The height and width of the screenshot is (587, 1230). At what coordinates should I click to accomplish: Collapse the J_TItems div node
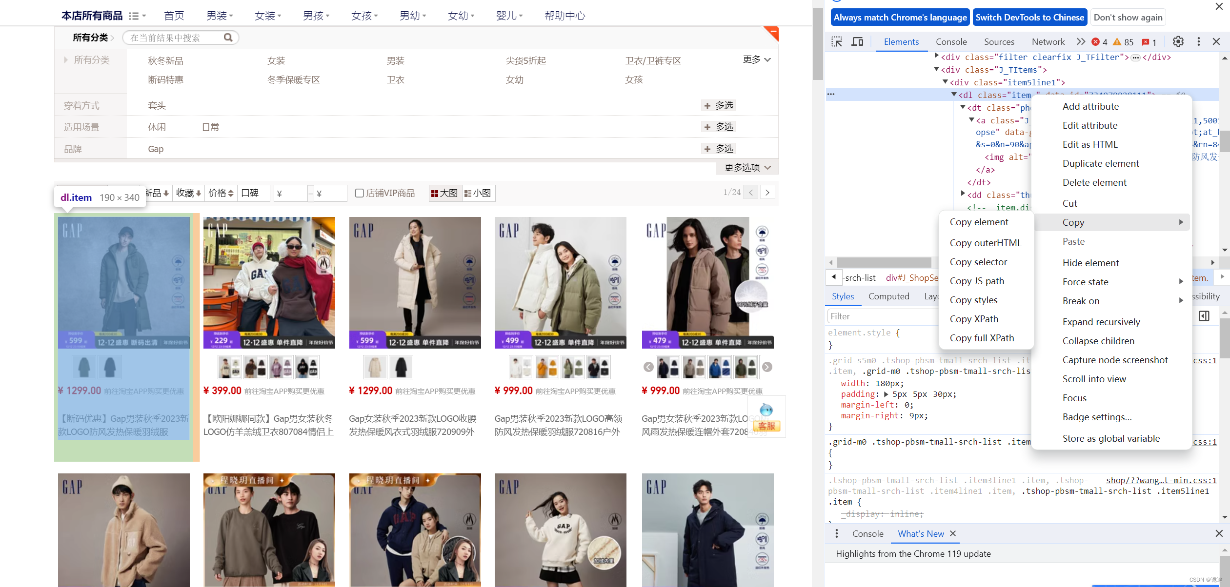tap(936, 70)
